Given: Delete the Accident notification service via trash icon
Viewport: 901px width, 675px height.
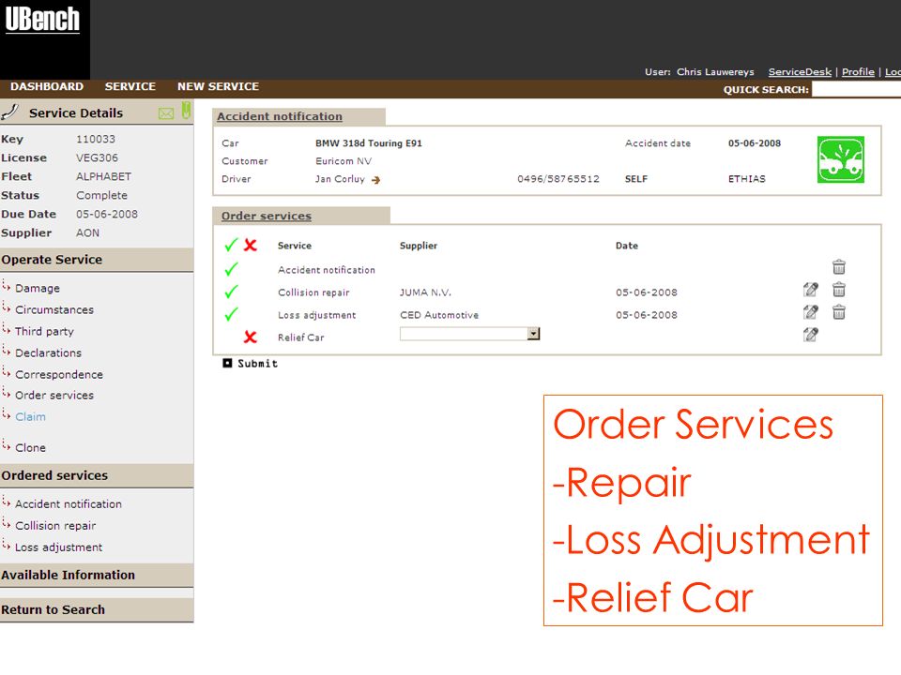Looking at the screenshot, I should [x=839, y=267].
